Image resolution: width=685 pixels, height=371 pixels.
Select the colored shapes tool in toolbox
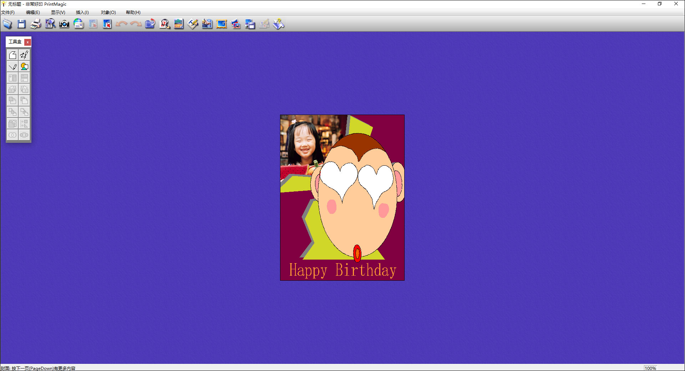point(24,66)
